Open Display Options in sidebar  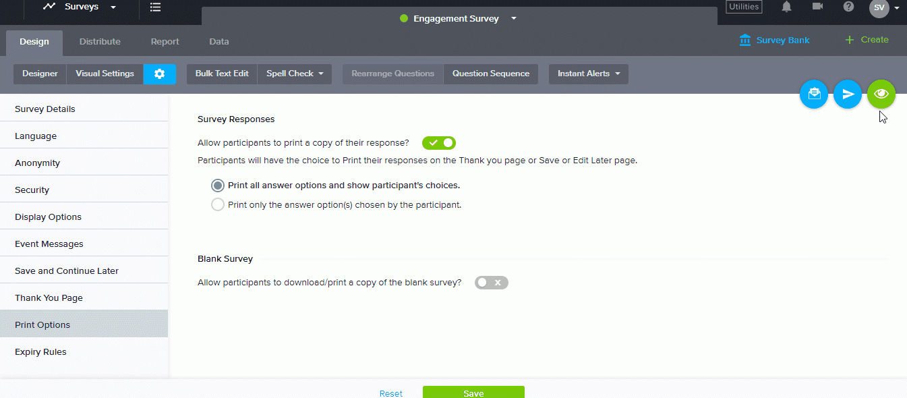[84, 217]
